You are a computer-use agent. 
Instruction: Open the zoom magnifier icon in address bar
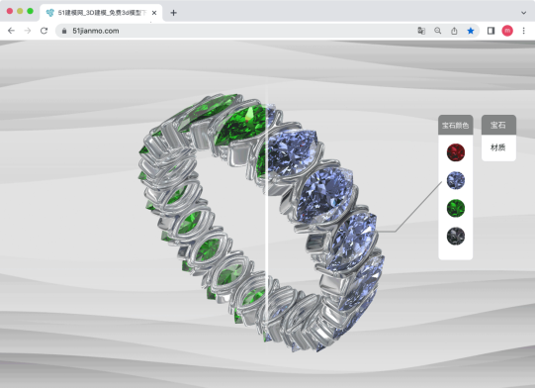click(x=437, y=31)
